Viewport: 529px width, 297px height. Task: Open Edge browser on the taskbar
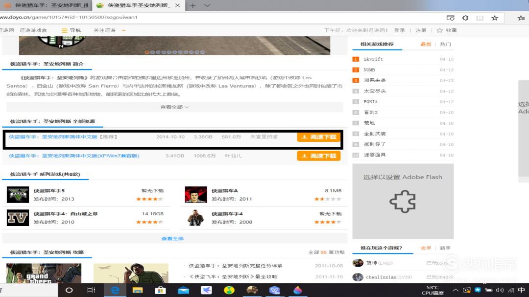pyautogui.click(x=115, y=290)
